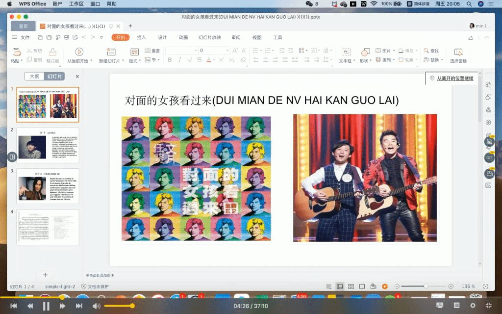This screenshot has width=502, height=314.
Task: Click the Home (首页) tab button
Action: (23, 26)
